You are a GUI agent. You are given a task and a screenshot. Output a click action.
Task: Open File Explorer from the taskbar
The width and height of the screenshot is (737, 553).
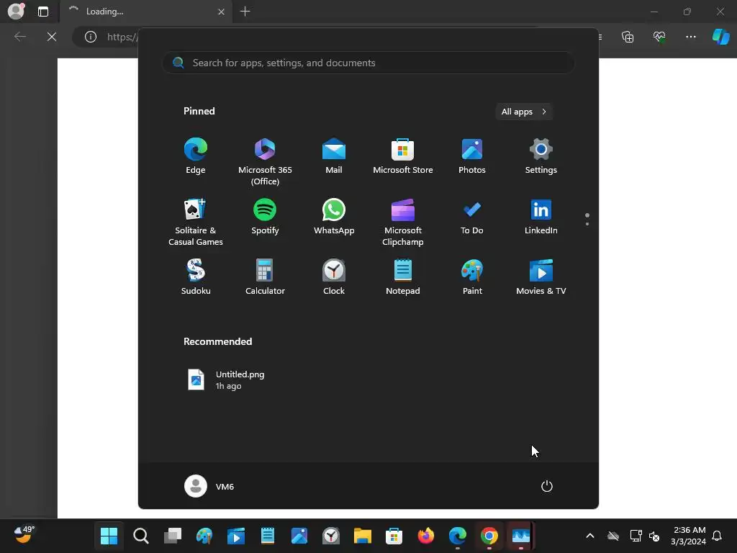(x=363, y=536)
